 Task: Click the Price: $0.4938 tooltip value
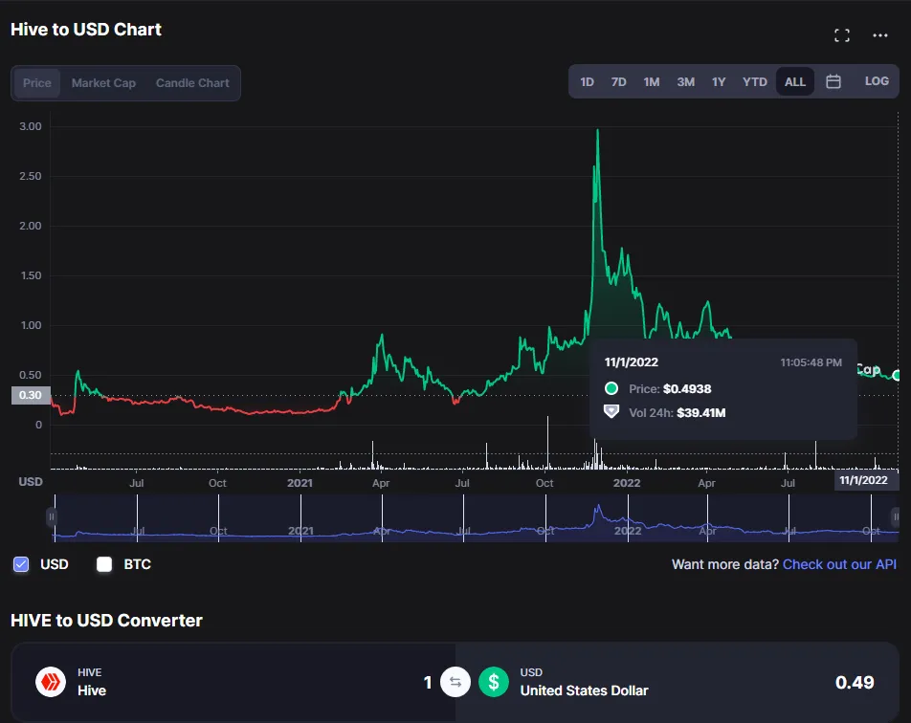tap(670, 388)
